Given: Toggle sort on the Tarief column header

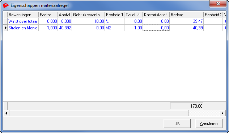Looking at the screenshot, I should (x=133, y=15).
